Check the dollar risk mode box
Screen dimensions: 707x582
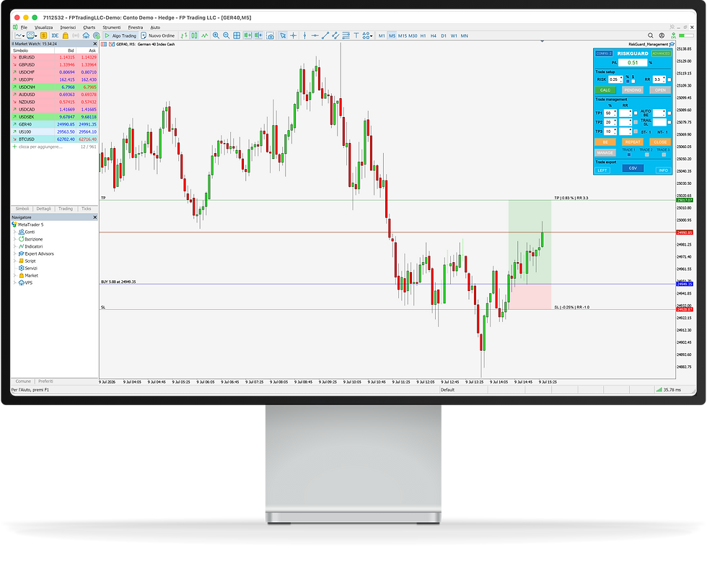pos(633,81)
